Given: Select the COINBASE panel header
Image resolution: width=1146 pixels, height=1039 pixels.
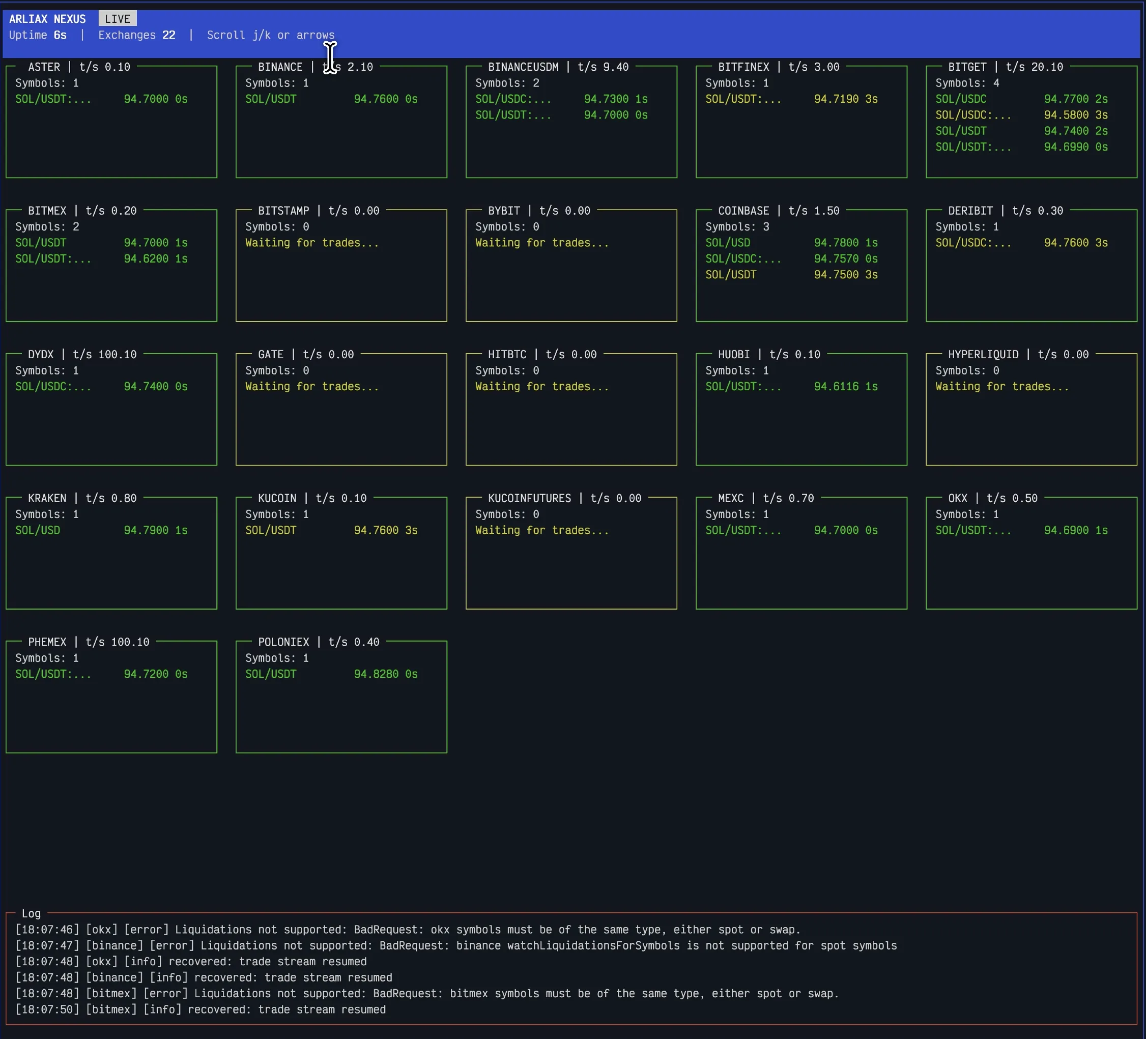Looking at the screenshot, I should click(778, 211).
